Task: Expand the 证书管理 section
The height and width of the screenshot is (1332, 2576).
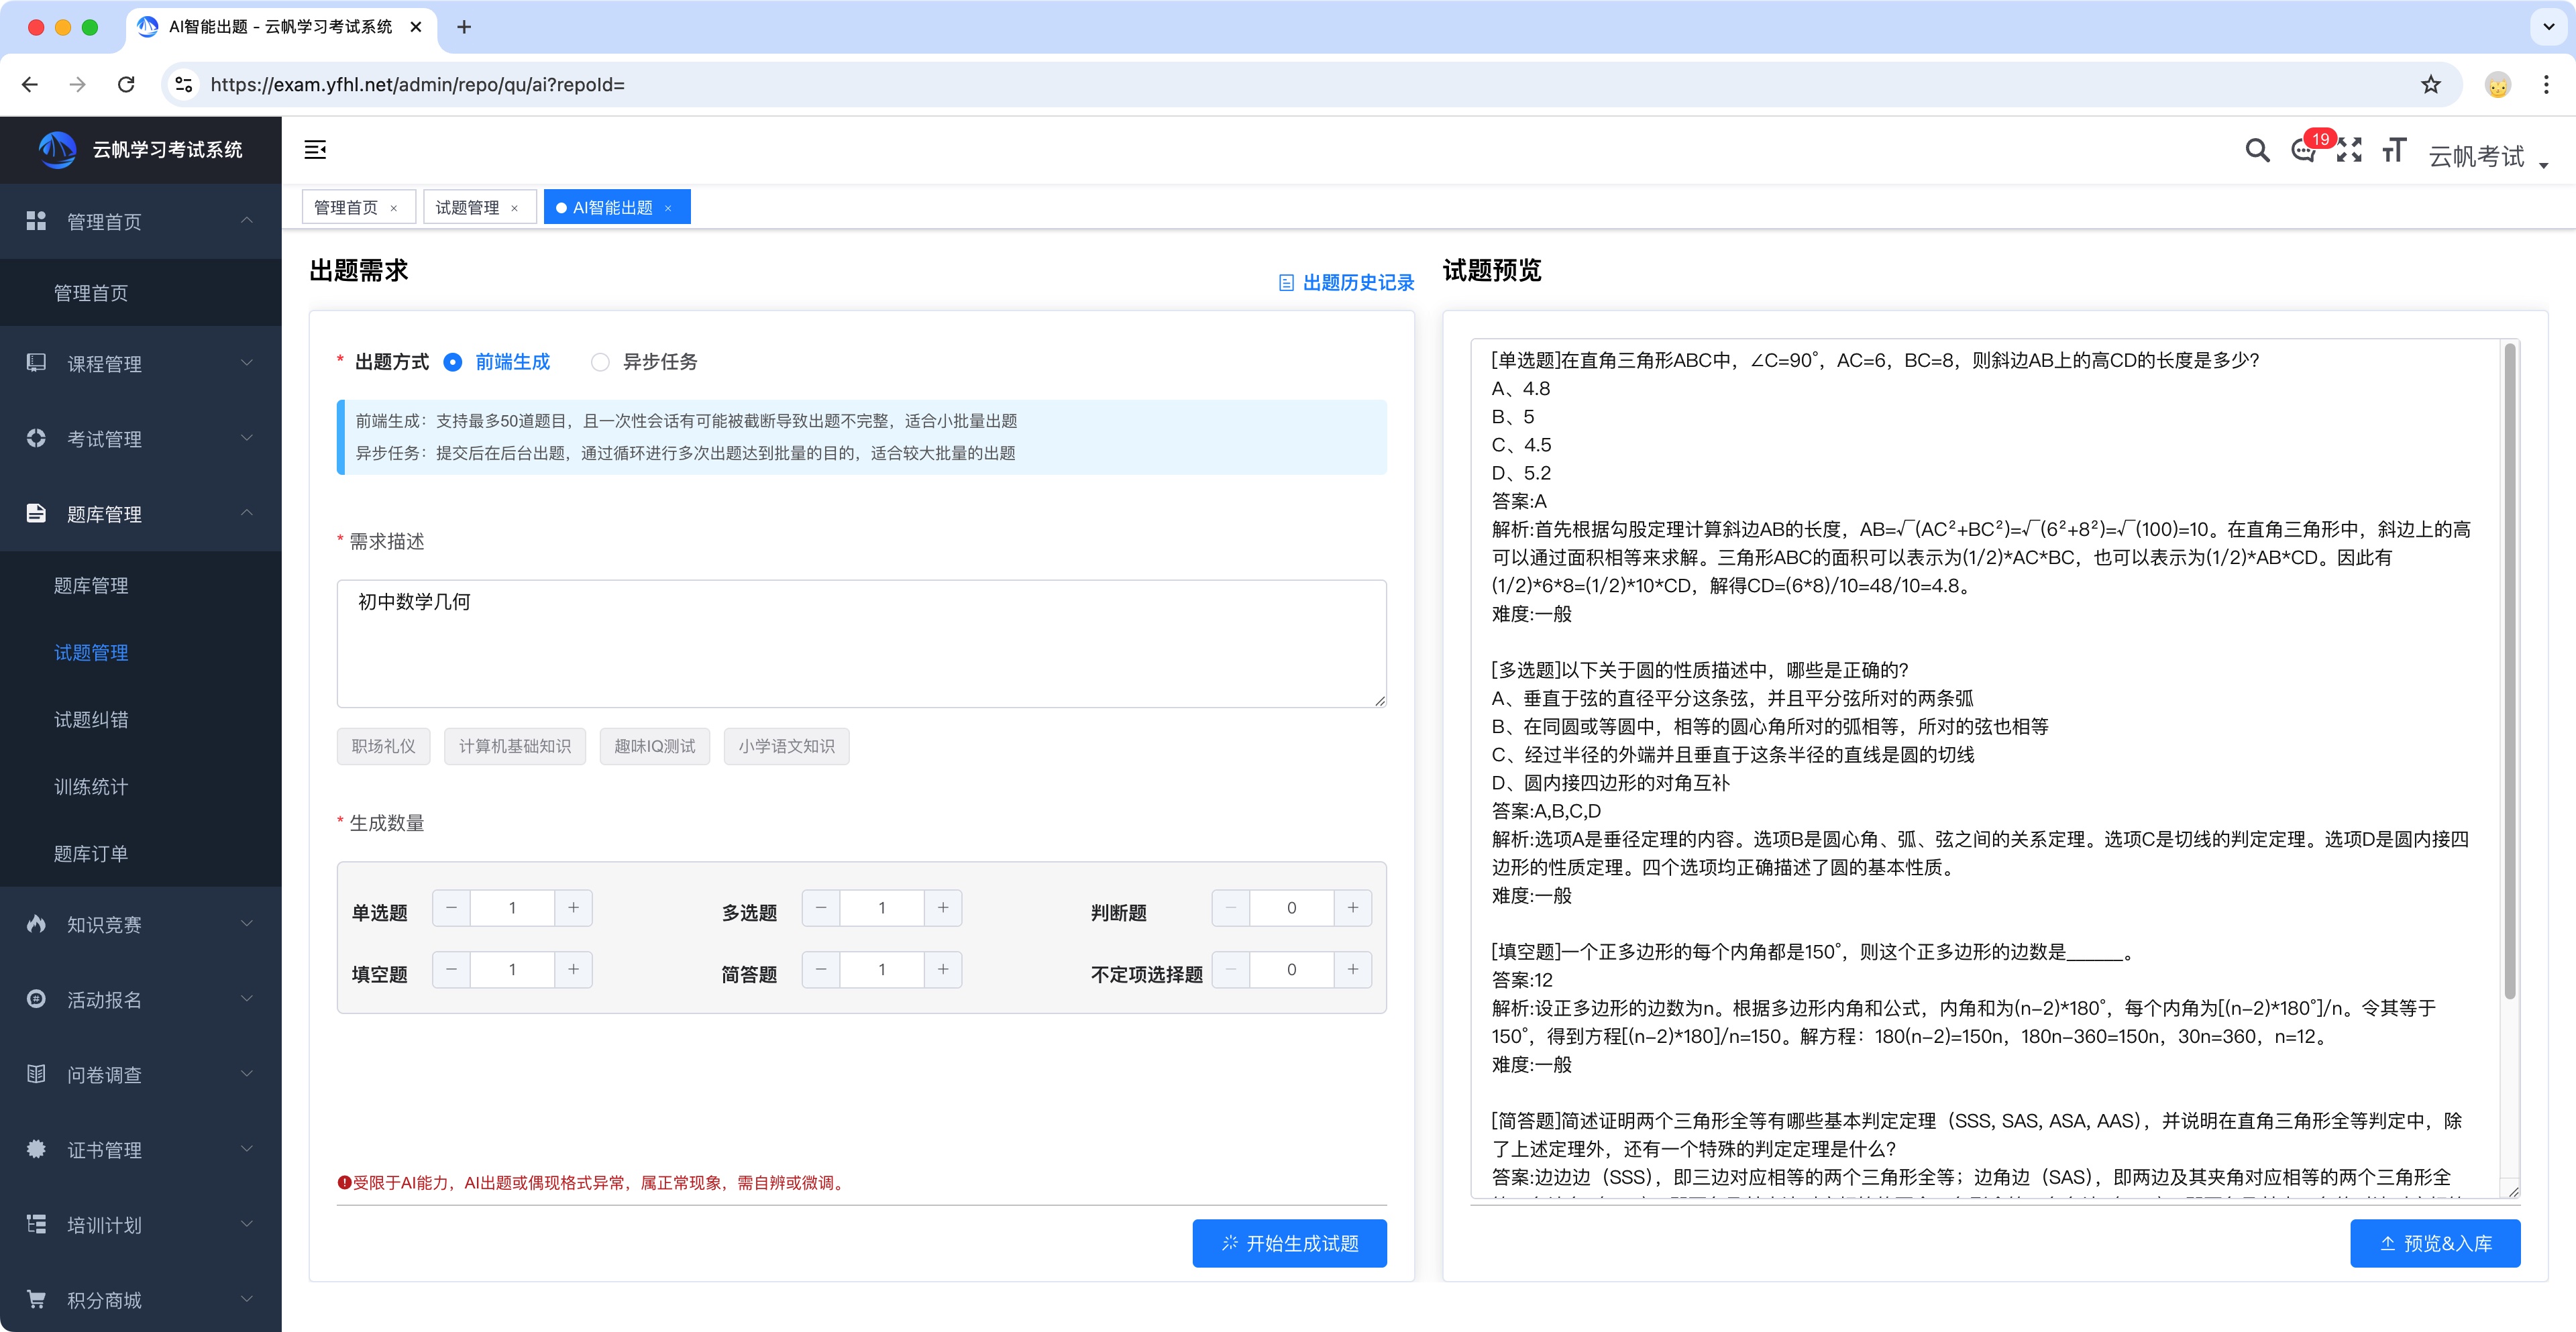Action: (105, 1149)
